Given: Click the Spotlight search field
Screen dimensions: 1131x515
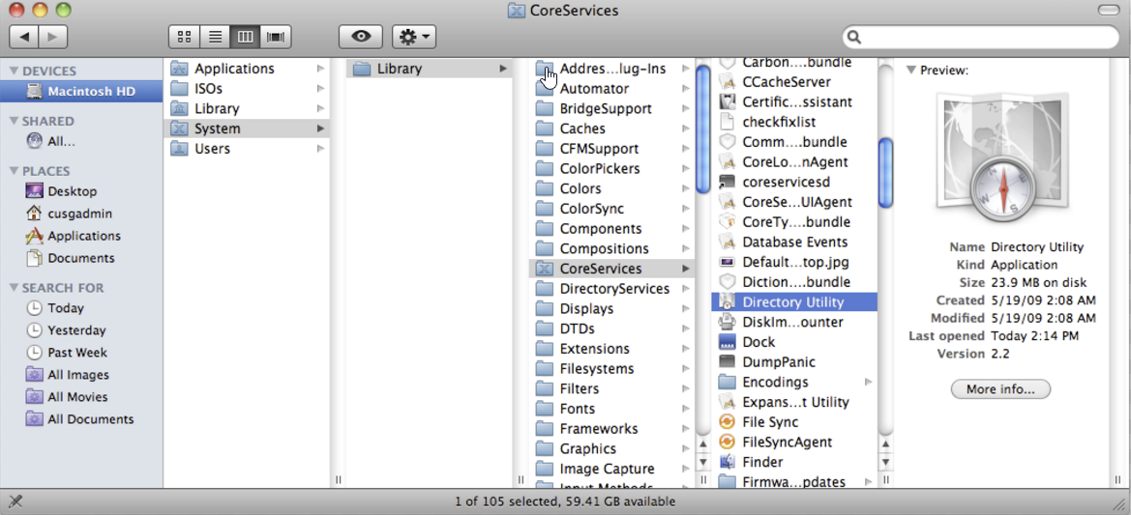Looking at the screenshot, I should point(980,37).
